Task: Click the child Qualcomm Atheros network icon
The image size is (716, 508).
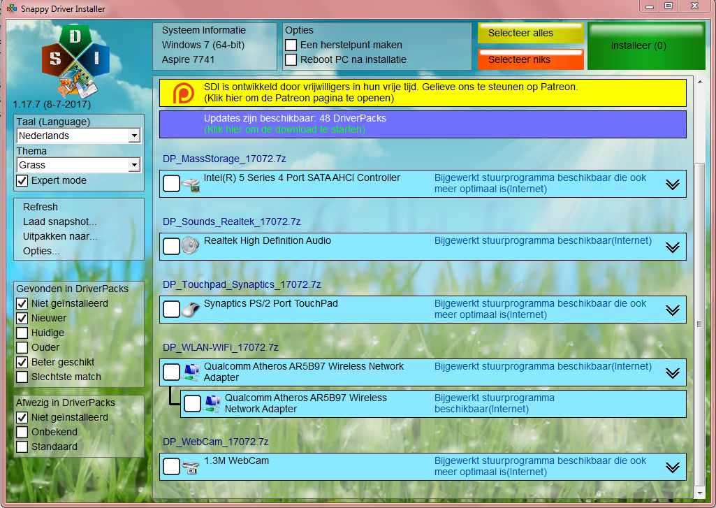Action: tap(212, 404)
